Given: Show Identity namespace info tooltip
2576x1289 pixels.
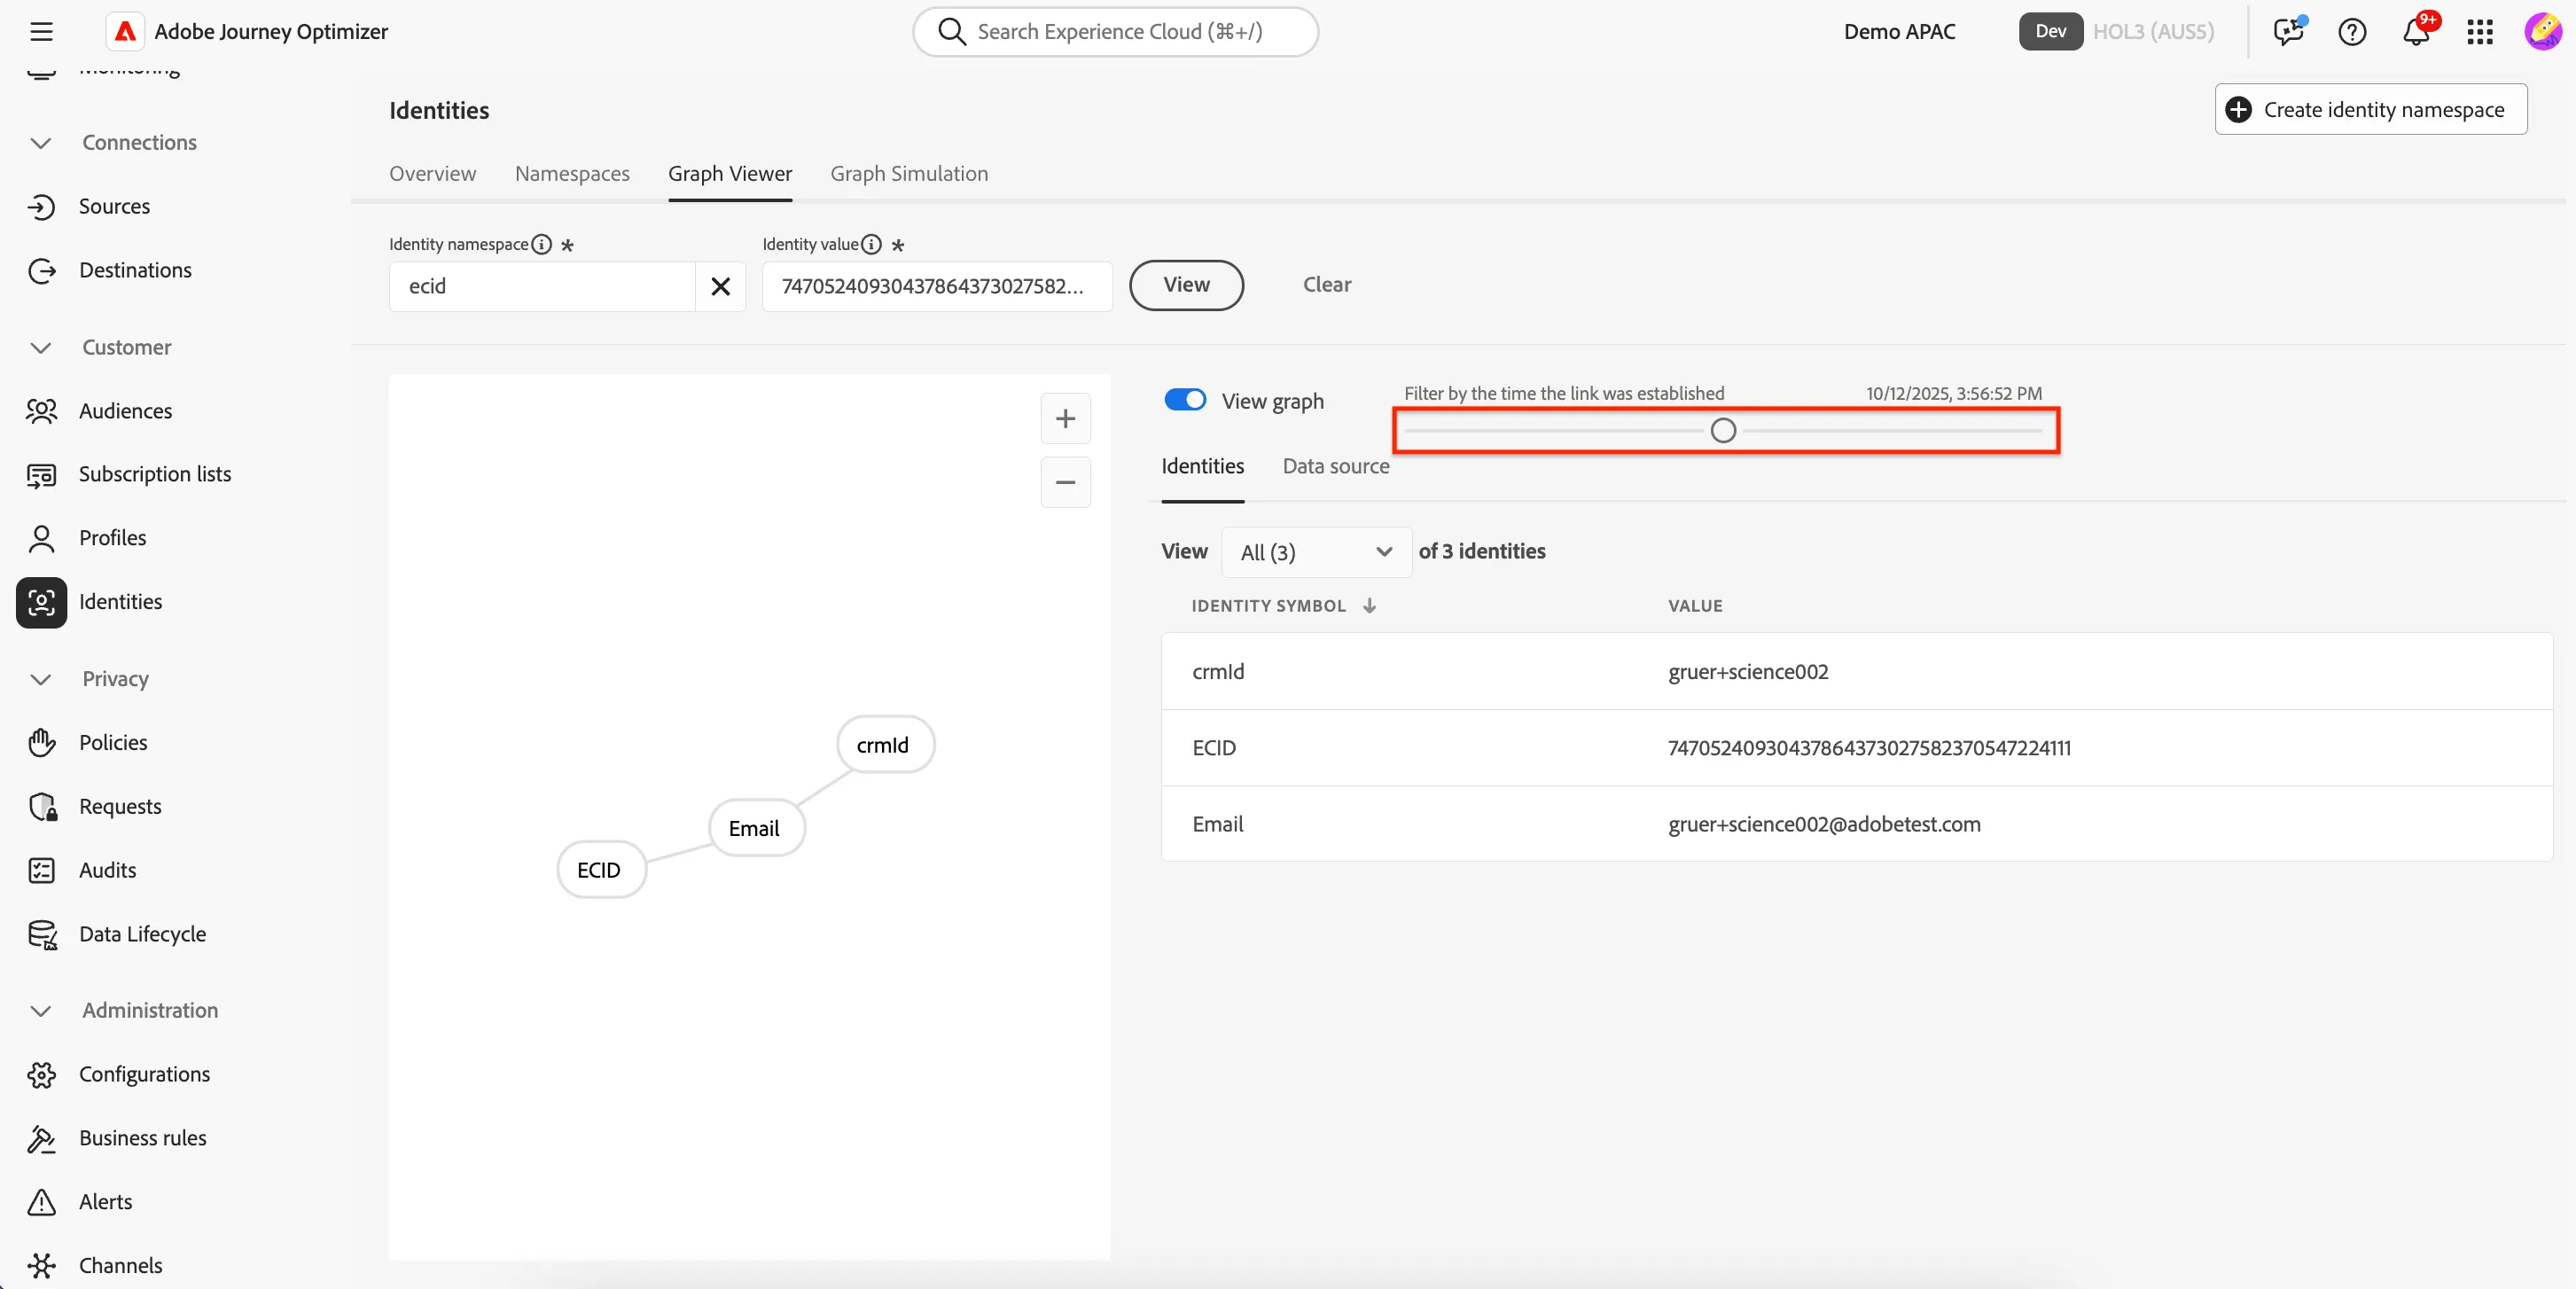Looking at the screenshot, I should (541, 244).
